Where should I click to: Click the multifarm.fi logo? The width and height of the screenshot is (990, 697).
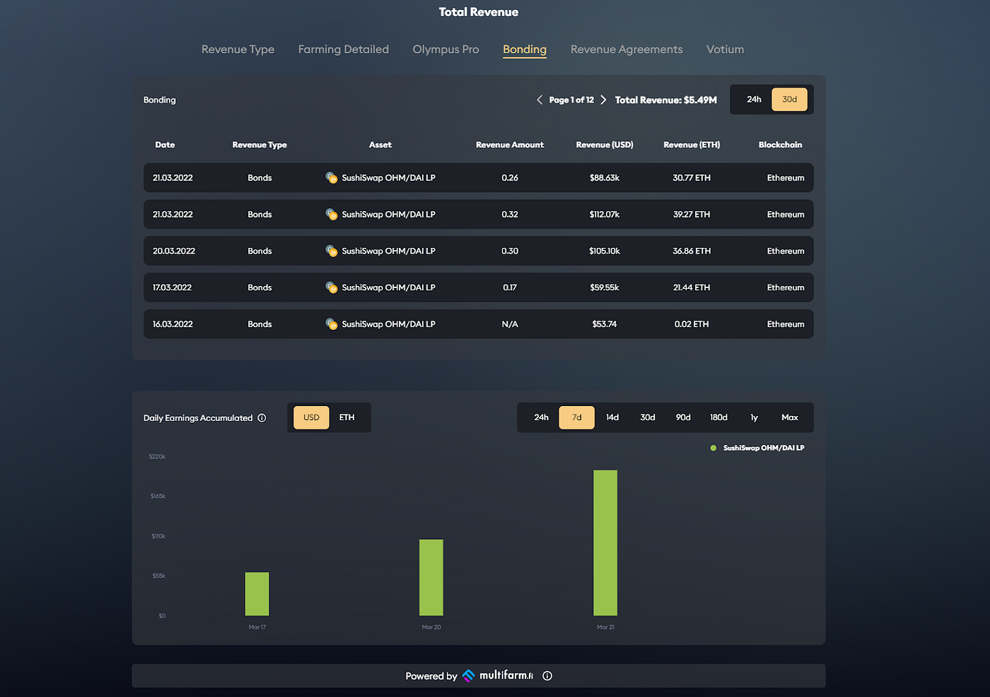pos(498,676)
